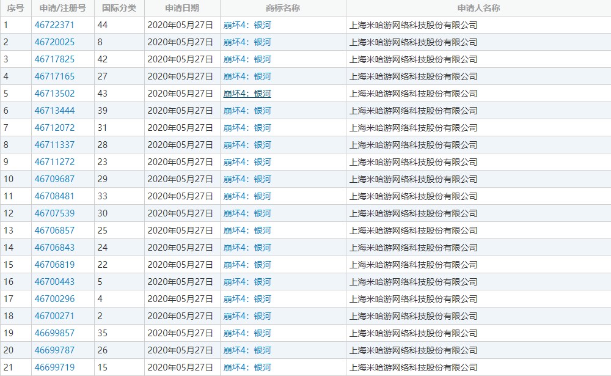The width and height of the screenshot is (611, 376).
Task: Click trademark name 崩坏4：银河 in row 3
Action: click(247, 59)
